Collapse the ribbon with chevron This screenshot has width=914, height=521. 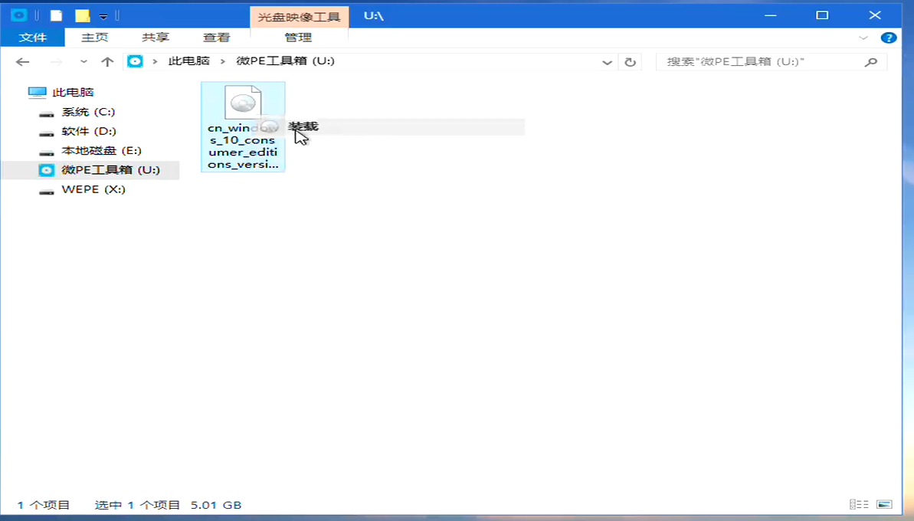click(x=863, y=38)
